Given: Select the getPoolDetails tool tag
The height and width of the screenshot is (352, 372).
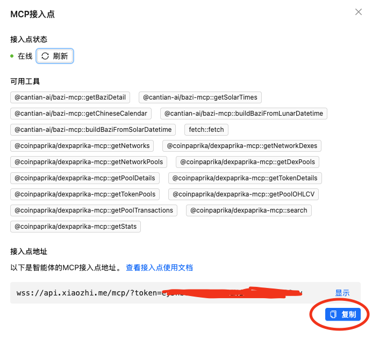Looking at the screenshot, I should coord(85,178).
